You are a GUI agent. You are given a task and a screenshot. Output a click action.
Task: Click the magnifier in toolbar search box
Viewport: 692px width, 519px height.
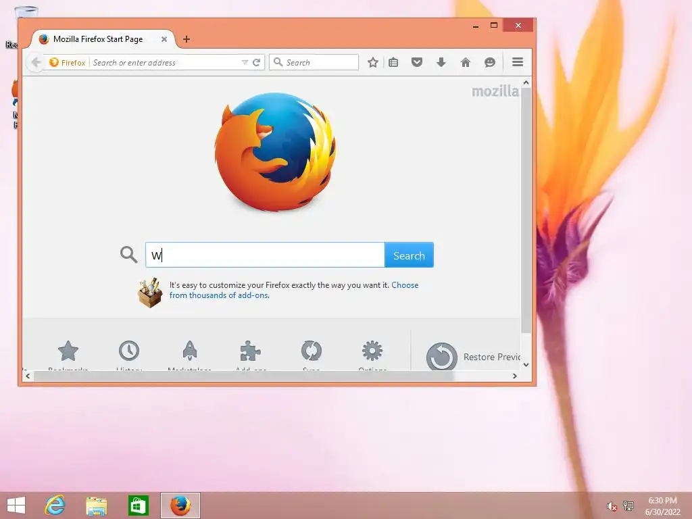(x=278, y=62)
